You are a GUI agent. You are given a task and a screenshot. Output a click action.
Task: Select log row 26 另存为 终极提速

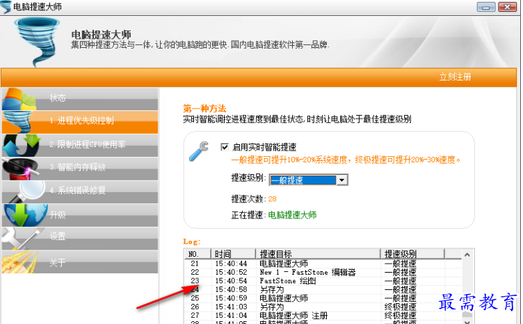[323, 307]
